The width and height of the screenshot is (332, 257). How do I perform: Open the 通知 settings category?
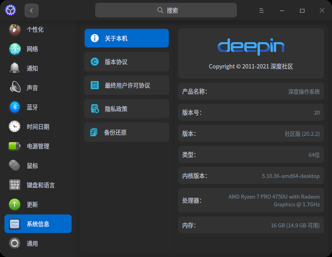(x=38, y=68)
